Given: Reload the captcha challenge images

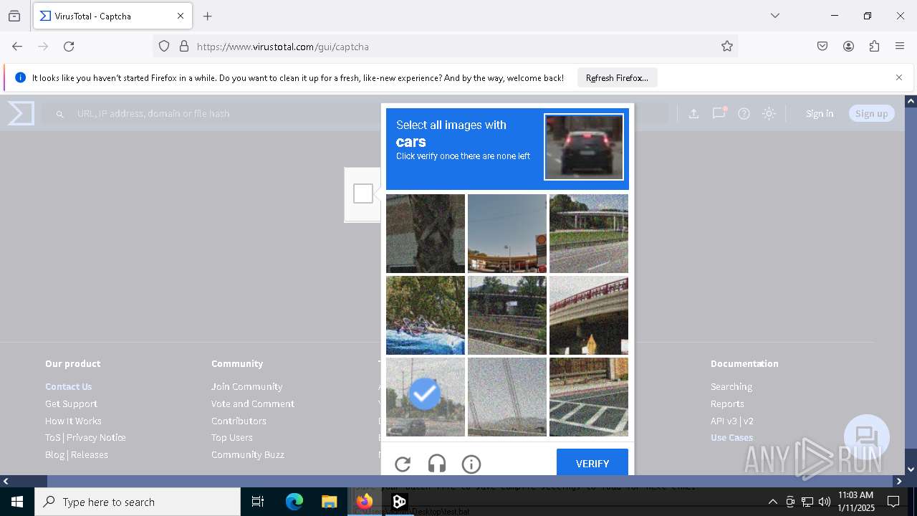Looking at the screenshot, I should 403,464.
